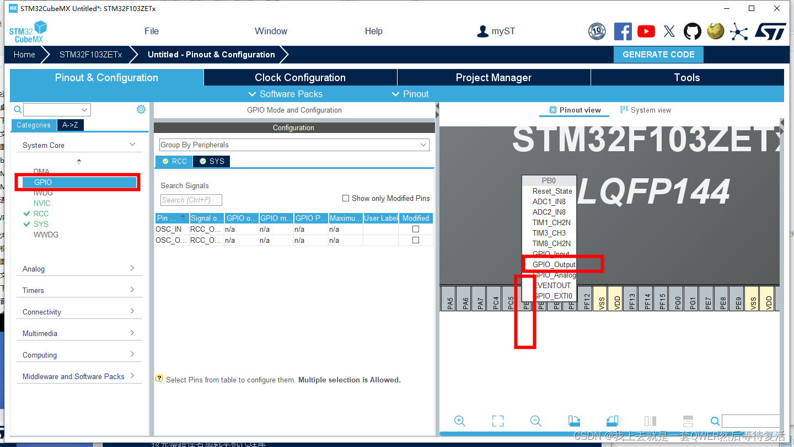The width and height of the screenshot is (794, 447).
Task: Fit the chip to the view area
Action: click(498, 421)
